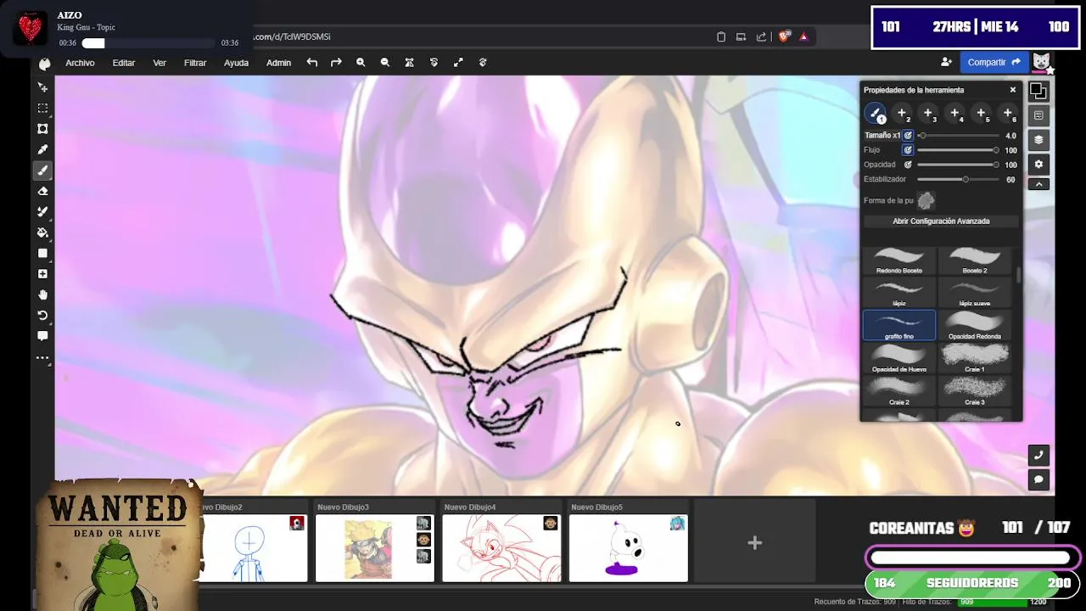Click the undo arrow
Viewport: 1086px width, 611px height.
tap(312, 62)
